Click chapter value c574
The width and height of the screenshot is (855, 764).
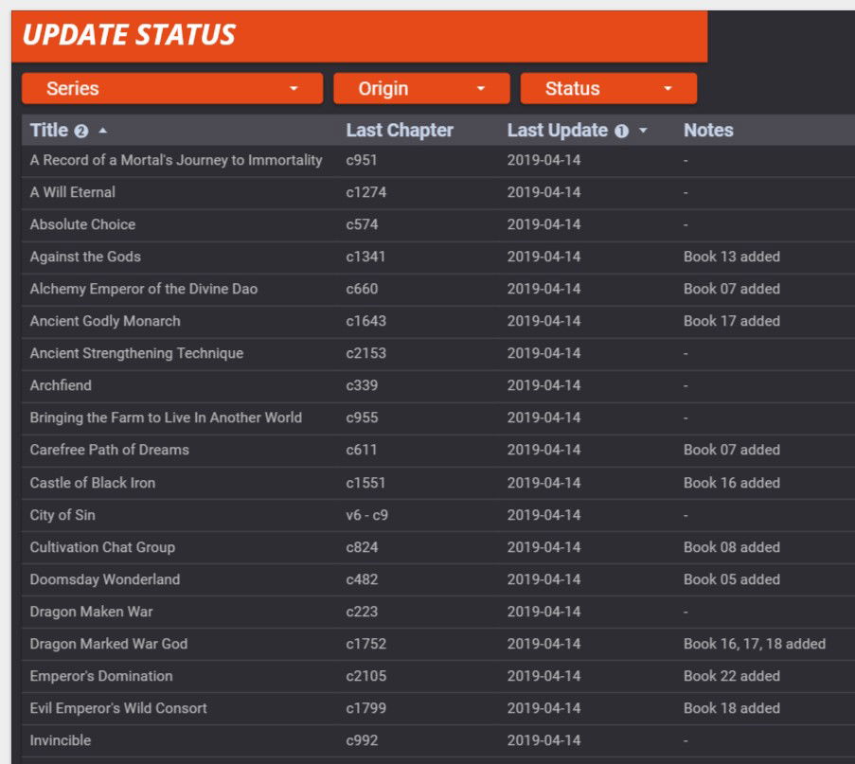click(362, 224)
